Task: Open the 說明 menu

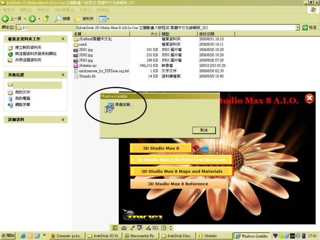Action: 103,10
